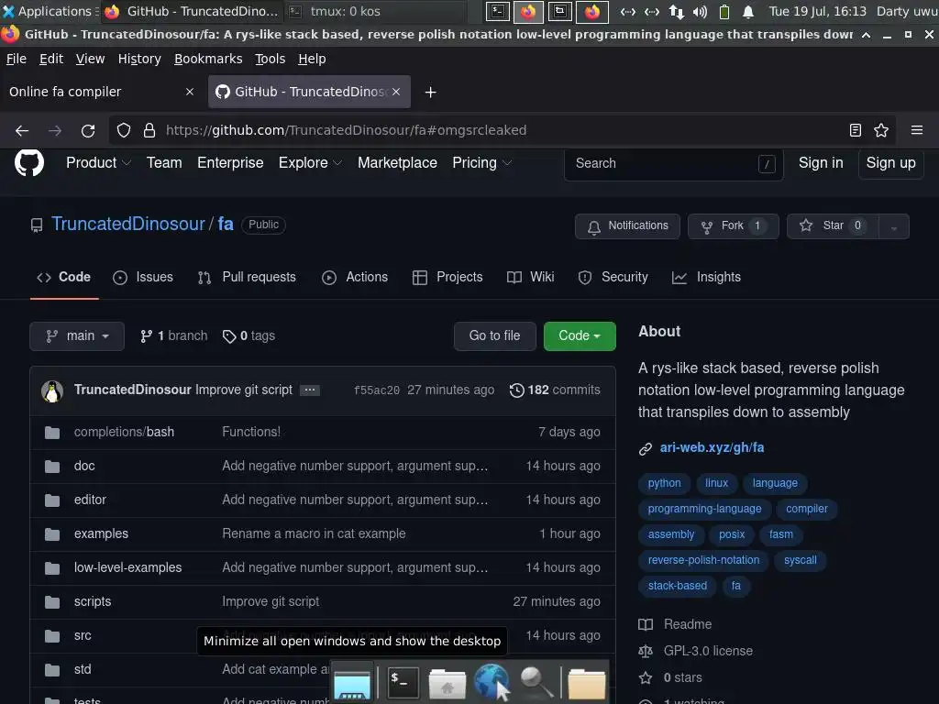Open the shield tracking protection icon
Screen dimensions: 939x704
coord(124,130)
